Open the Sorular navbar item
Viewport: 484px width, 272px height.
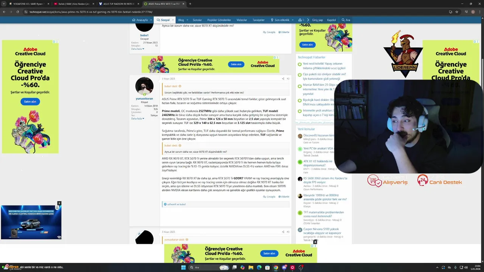[197, 20]
